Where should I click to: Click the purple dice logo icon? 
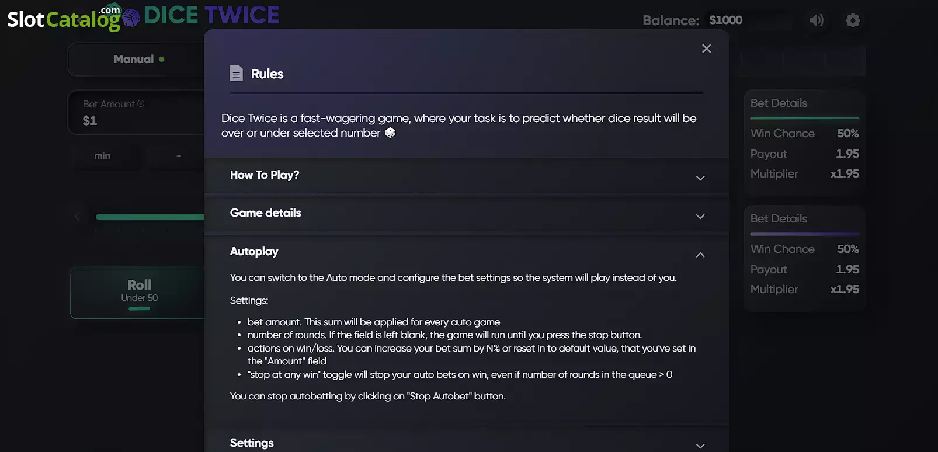point(131,18)
